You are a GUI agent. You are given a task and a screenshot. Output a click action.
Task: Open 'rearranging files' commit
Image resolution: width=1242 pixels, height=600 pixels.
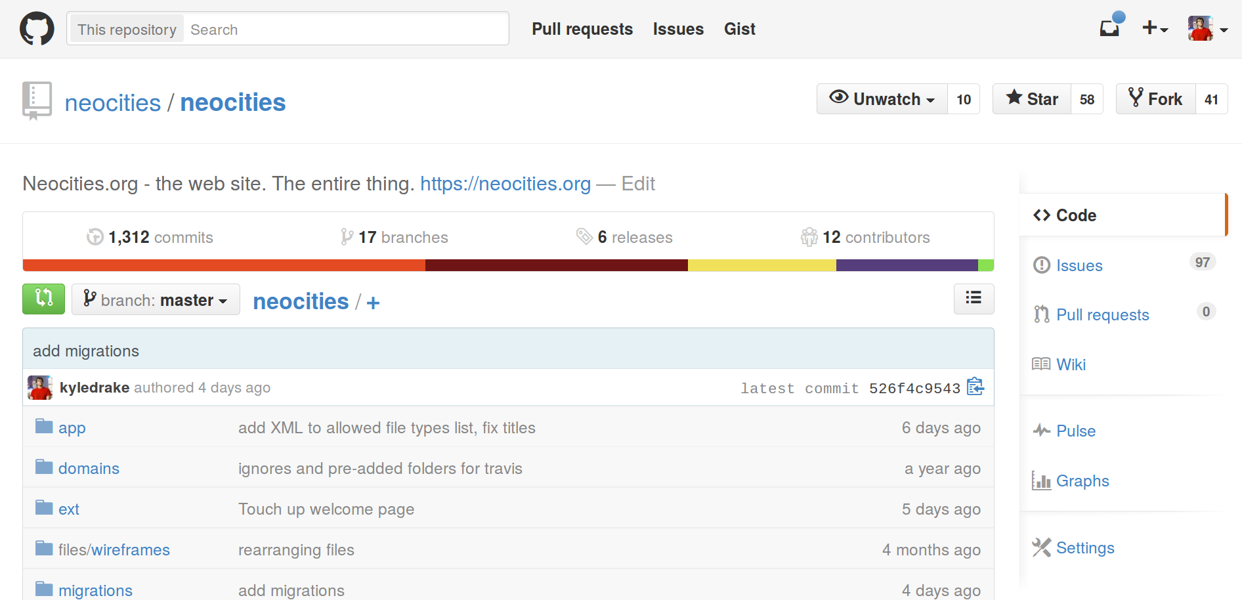tap(296, 550)
